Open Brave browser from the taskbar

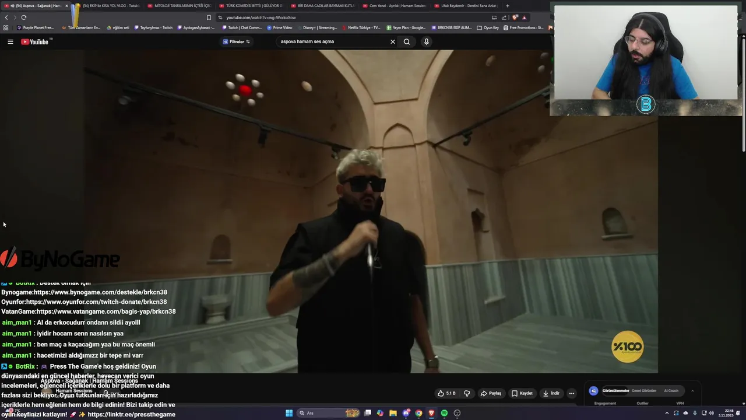[431, 413]
